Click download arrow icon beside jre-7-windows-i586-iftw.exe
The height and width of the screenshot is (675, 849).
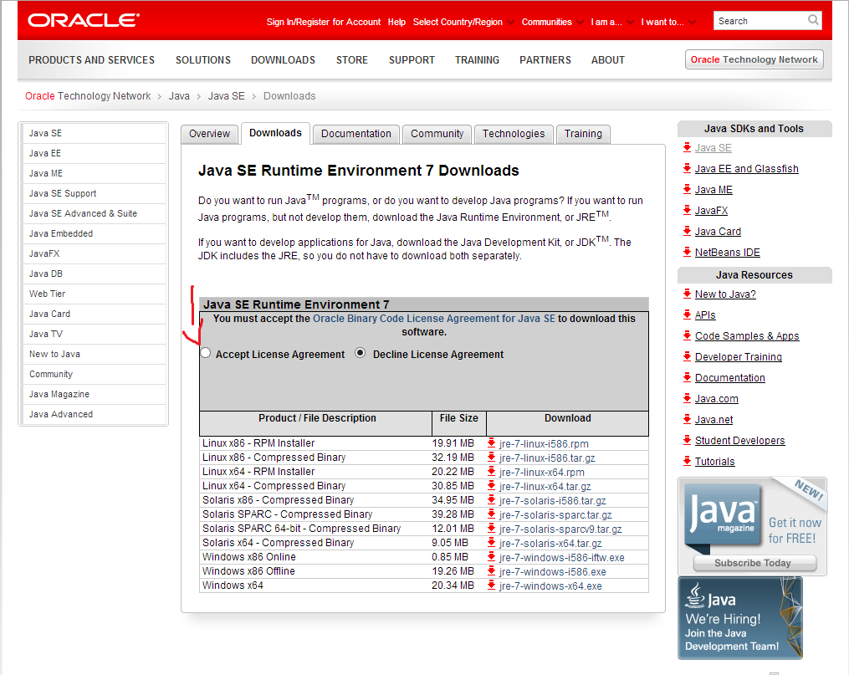pyautogui.click(x=491, y=556)
